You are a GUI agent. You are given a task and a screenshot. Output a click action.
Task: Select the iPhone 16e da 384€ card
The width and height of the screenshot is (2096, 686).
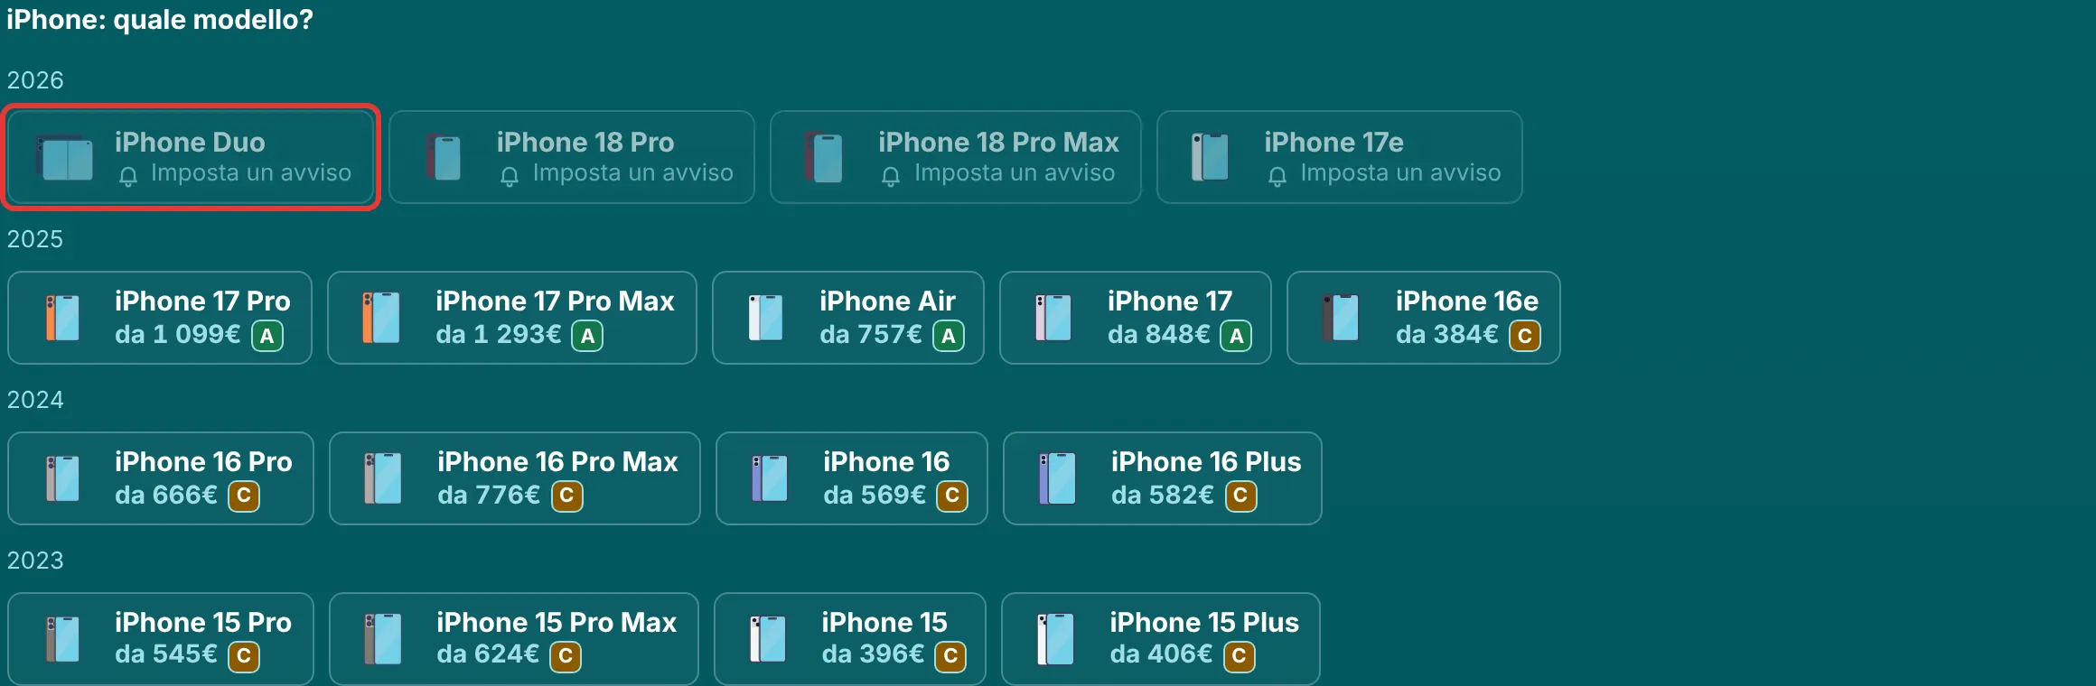tap(1424, 318)
